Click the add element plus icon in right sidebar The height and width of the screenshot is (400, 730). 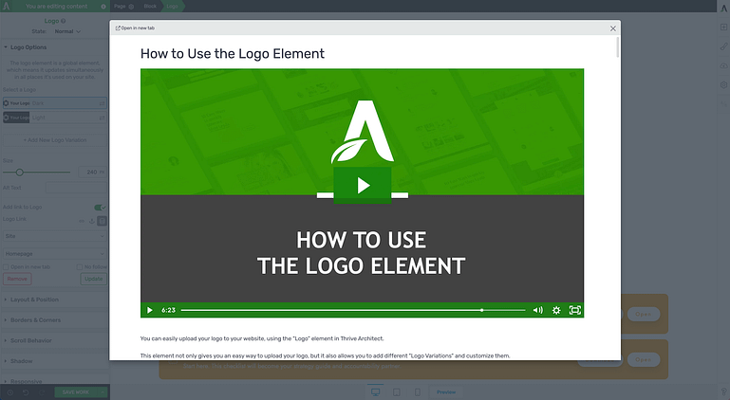click(x=723, y=27)
